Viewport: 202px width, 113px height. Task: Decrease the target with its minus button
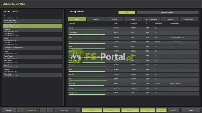point(50,110)
